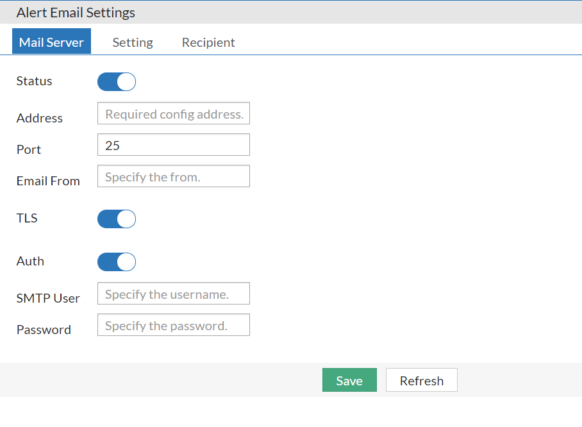The width and height of the screenshot is (582, 427).
Task: Click the Auth label
Action: (x=30, y=261)
